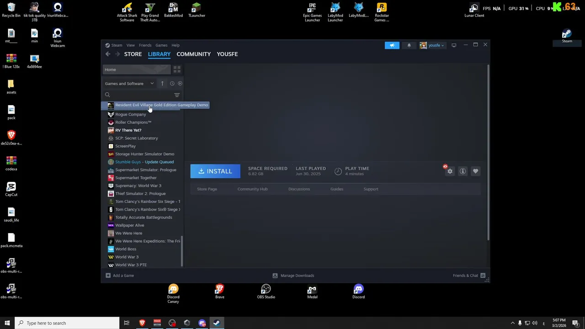Image resolution: width=585 pixels, height=329 pixels.
Task: Open Steam notifications bell
Action: pyautogui.click(x=409, y=45)
